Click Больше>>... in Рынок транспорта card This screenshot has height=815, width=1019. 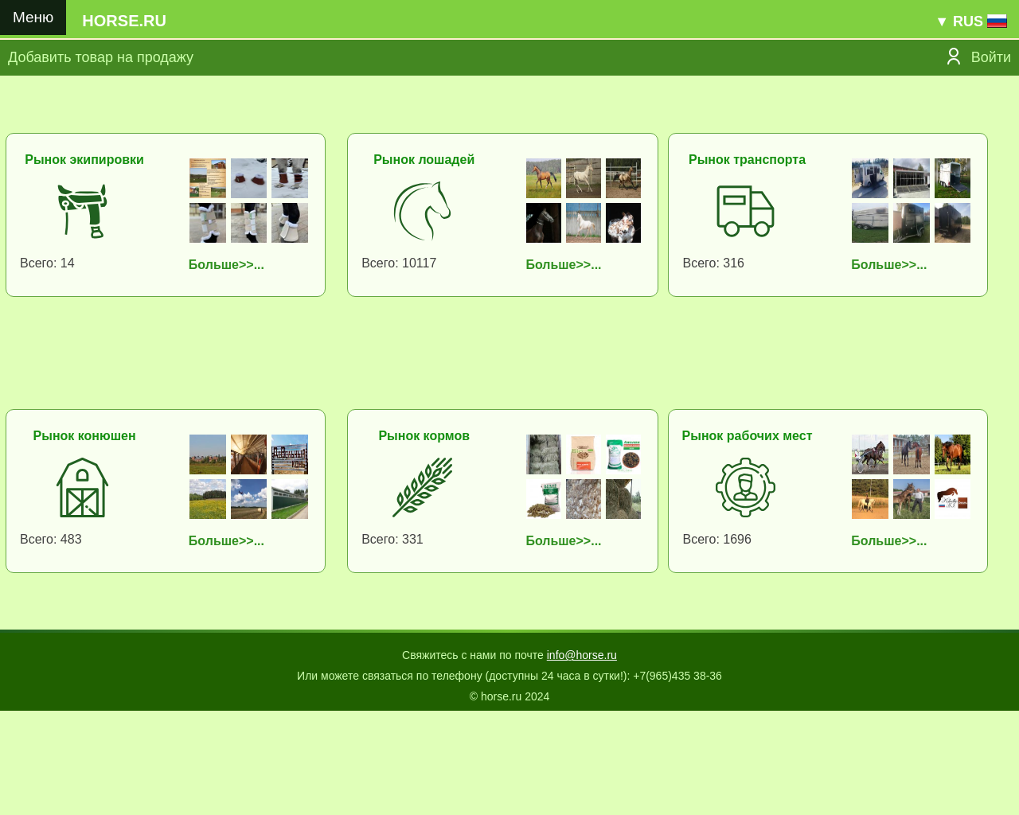[888, 264]
